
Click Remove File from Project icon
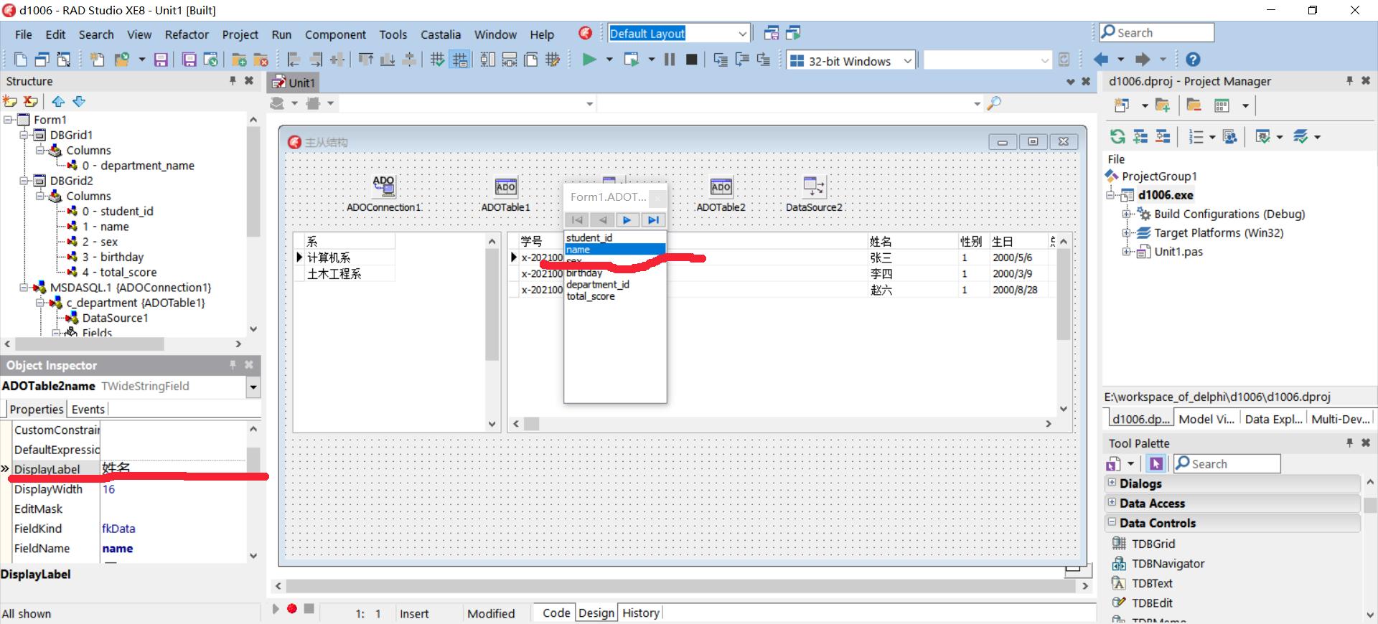[x=261, y=60]
